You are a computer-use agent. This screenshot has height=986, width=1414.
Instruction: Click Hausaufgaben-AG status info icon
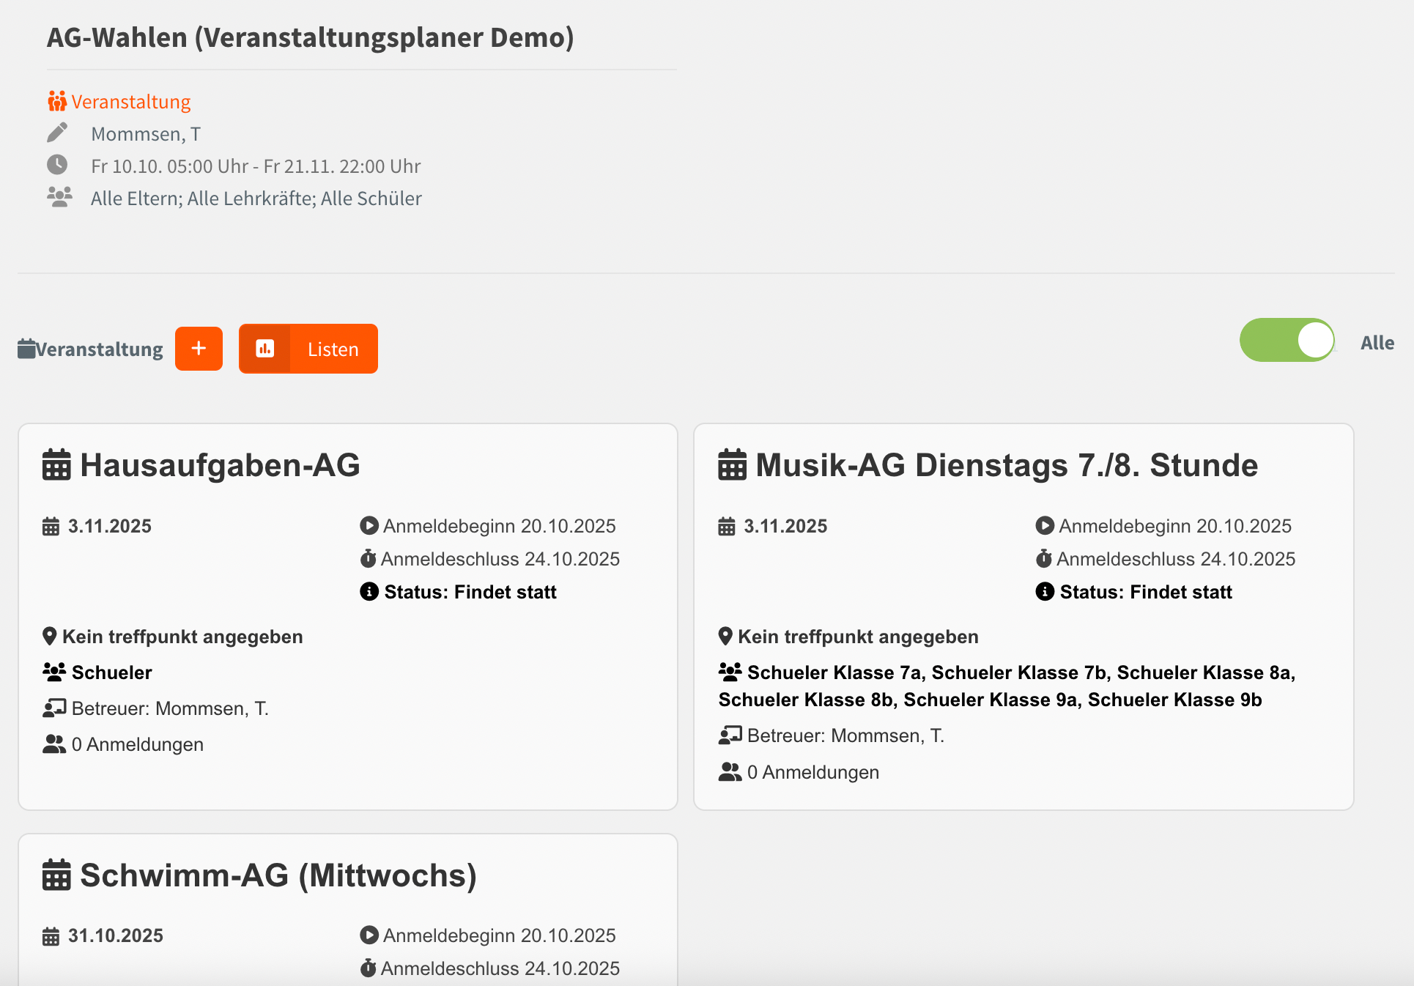[369, 592]
